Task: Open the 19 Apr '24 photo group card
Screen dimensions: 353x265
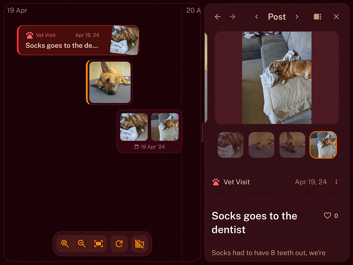Action: click(x=149, y=131)
